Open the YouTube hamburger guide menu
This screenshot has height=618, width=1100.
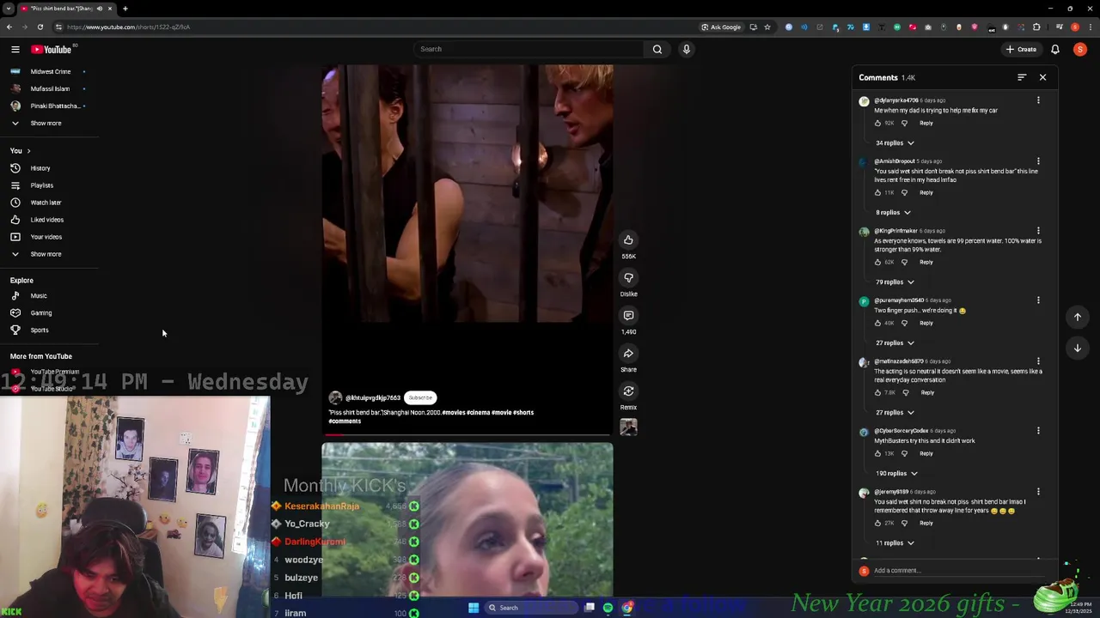click(x=15, y=49)
